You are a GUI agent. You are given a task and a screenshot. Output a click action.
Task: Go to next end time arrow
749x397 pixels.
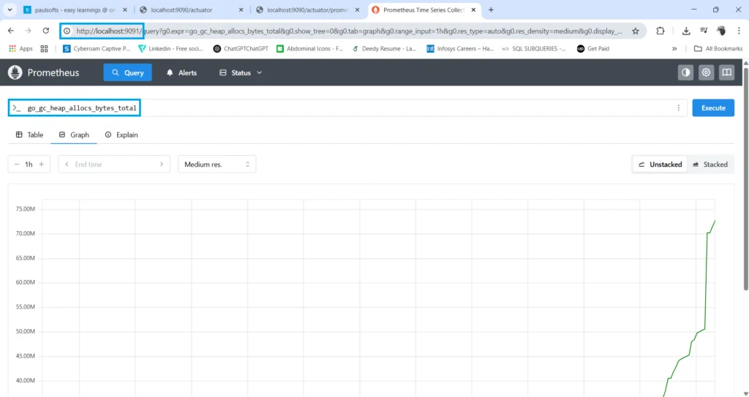pyautogui.click(x=162, y=165)
